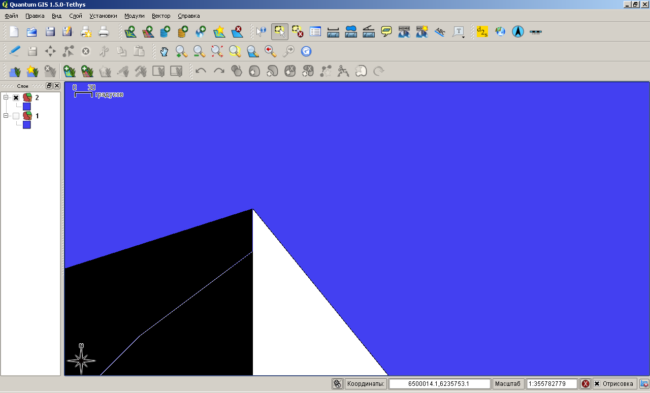
Task: Select the Pan Map hand tool
Action: [164, 51]
